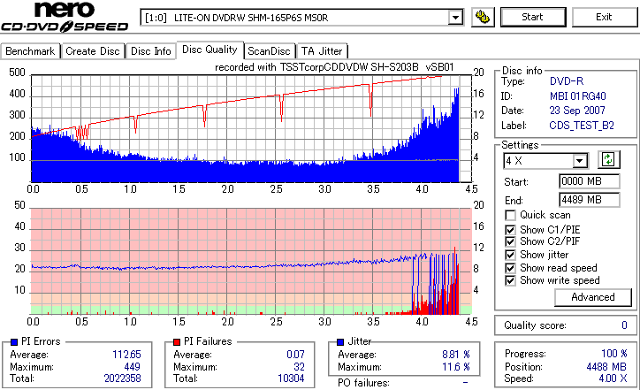Click PI Failures average 0.07
This screenshot has height=390, width=640.
tap(295, 355)
